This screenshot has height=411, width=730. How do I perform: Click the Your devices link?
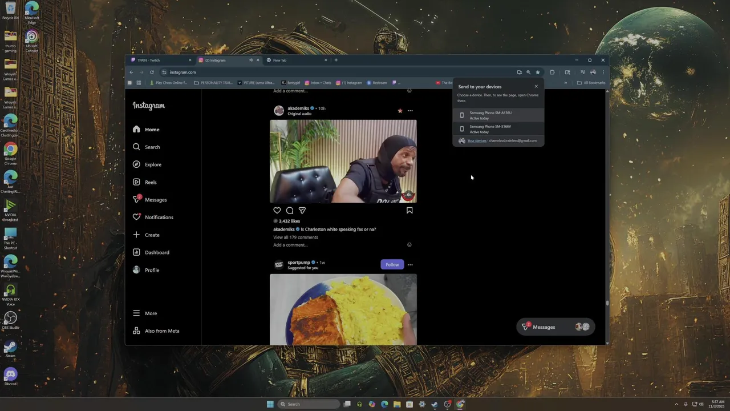[477, 140]
